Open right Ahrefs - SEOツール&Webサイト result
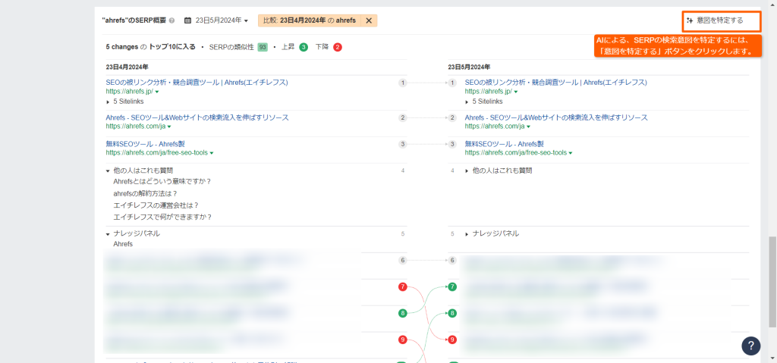Screen dimensions: 777x363 [x=556, y=117]
